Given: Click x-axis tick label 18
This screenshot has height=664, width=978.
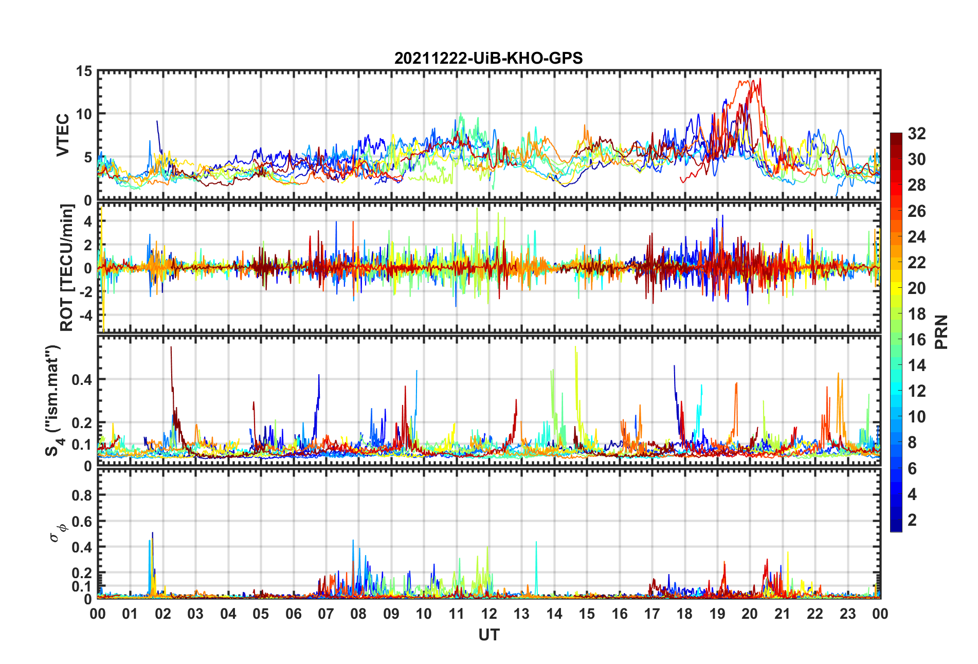Looking at the screenshot, I should 684,614.
